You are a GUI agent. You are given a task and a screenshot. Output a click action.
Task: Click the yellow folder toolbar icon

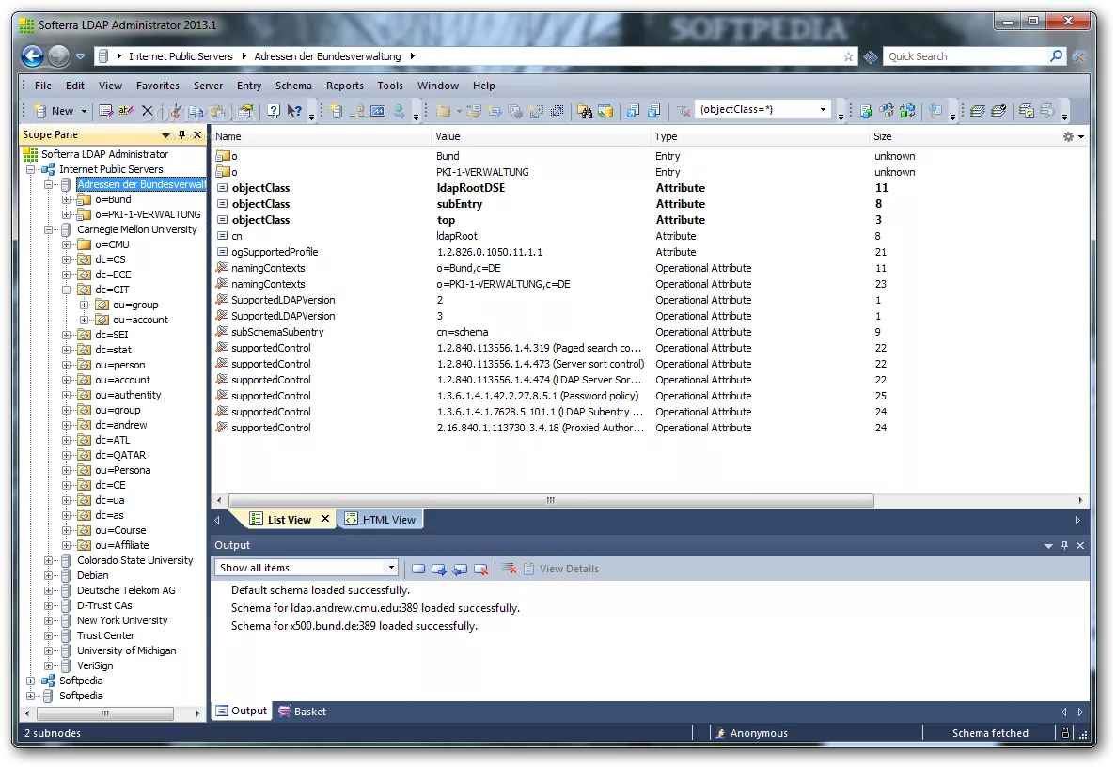443,111
